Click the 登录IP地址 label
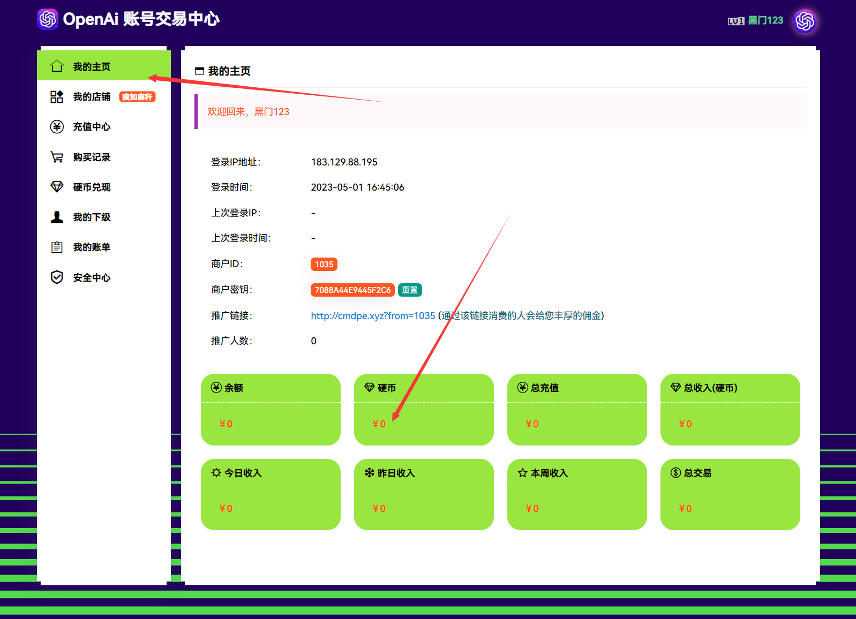 (236, 162)
